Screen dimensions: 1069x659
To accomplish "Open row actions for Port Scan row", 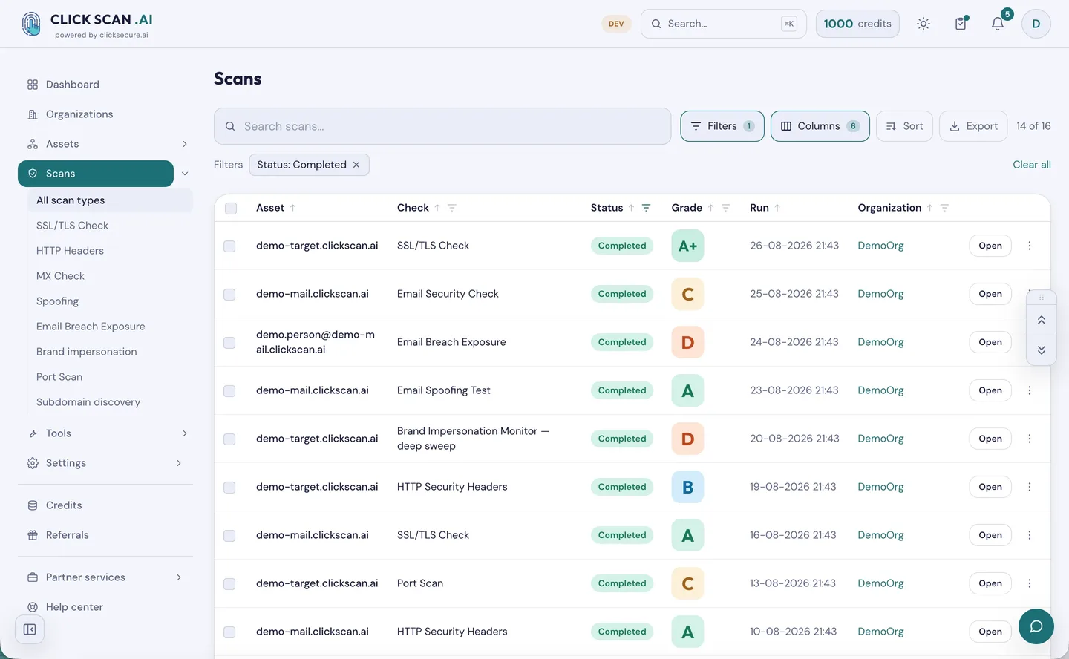I will click(x=1030, y=583).
